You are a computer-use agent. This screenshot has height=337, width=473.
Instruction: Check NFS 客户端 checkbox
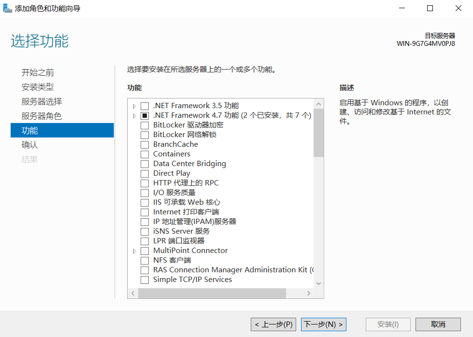(x=145, y=260)
